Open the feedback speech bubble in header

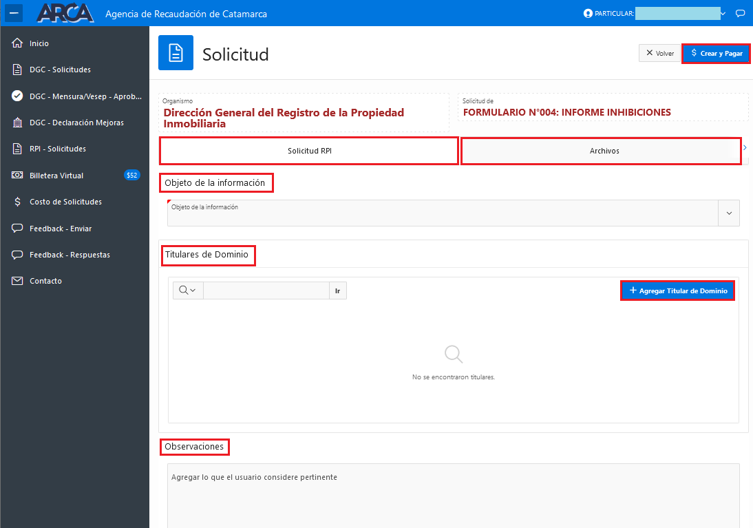[x=740, y=14]
